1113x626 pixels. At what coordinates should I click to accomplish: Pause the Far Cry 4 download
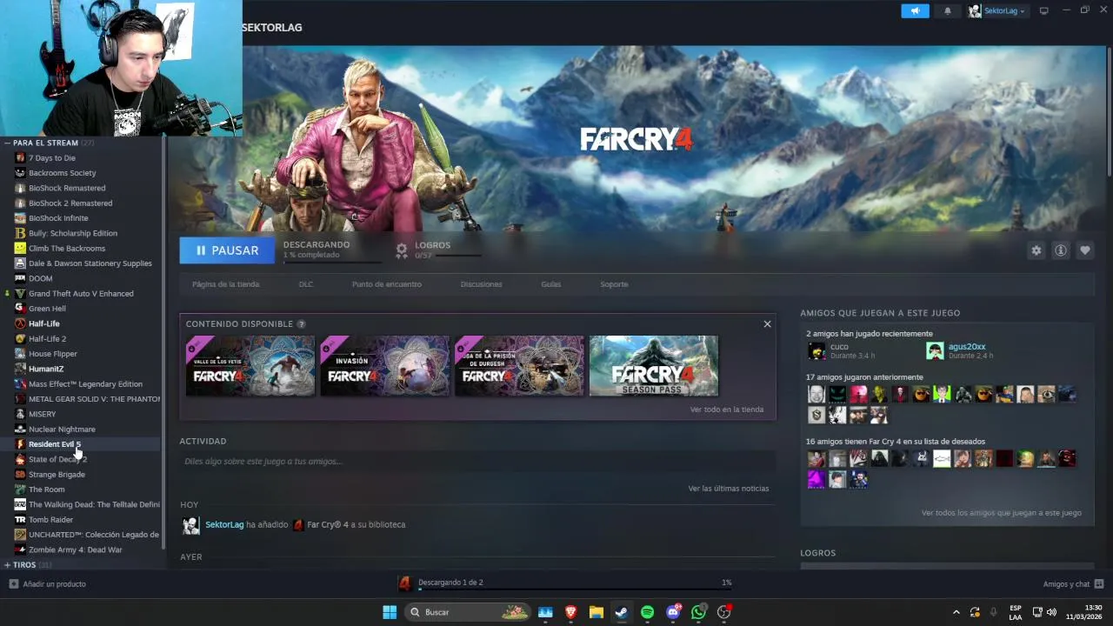(x=227, y=250)
